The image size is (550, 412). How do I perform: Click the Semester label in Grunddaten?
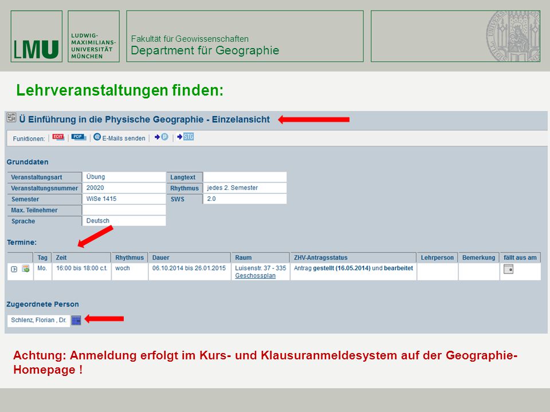pyautogui.click(x=25, y=199)
